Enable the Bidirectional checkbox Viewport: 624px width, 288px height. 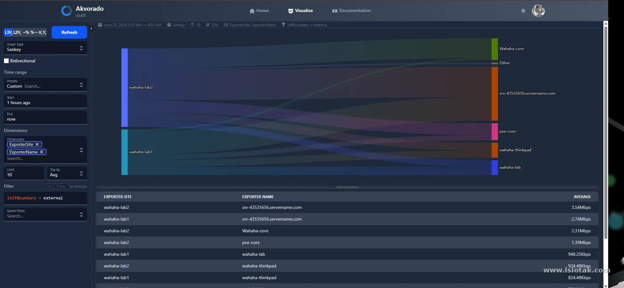[6, 61]
